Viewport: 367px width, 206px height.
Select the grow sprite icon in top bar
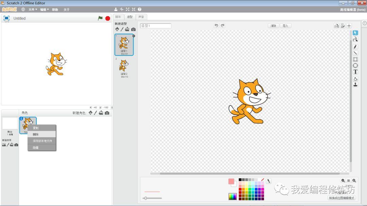tap(127, 9)
